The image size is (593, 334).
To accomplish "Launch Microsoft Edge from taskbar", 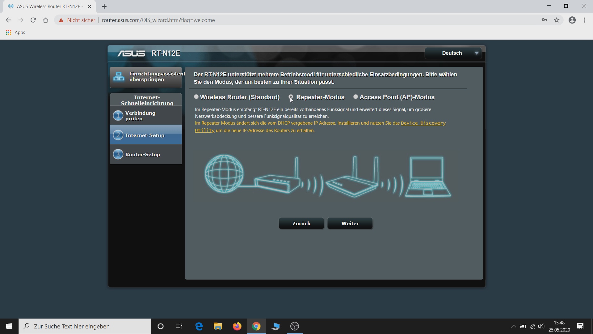I will [x=199, y=326].
